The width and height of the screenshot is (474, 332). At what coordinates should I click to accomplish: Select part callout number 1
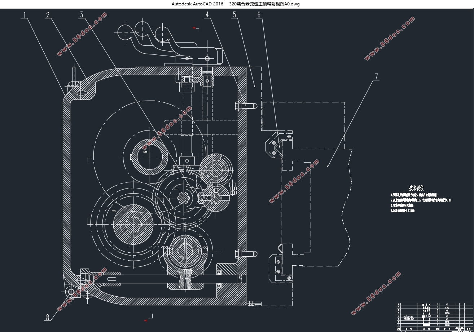point(25,15)
